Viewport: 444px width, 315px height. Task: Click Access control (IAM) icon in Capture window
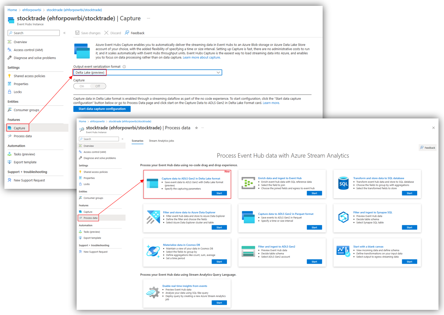point(10,50)
